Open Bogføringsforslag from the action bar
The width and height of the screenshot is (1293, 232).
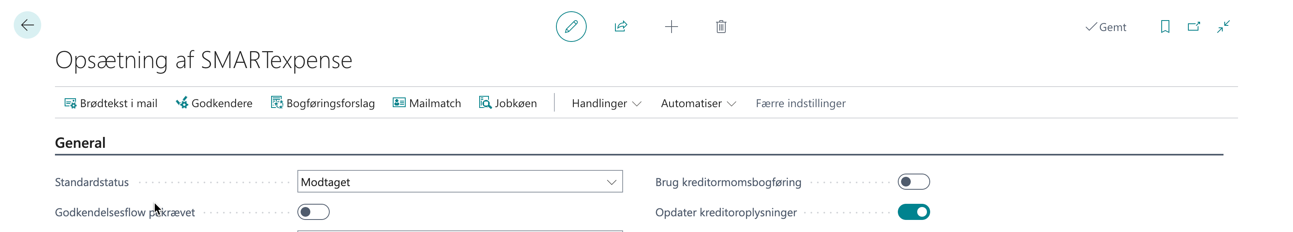click(x=323, y=103)
